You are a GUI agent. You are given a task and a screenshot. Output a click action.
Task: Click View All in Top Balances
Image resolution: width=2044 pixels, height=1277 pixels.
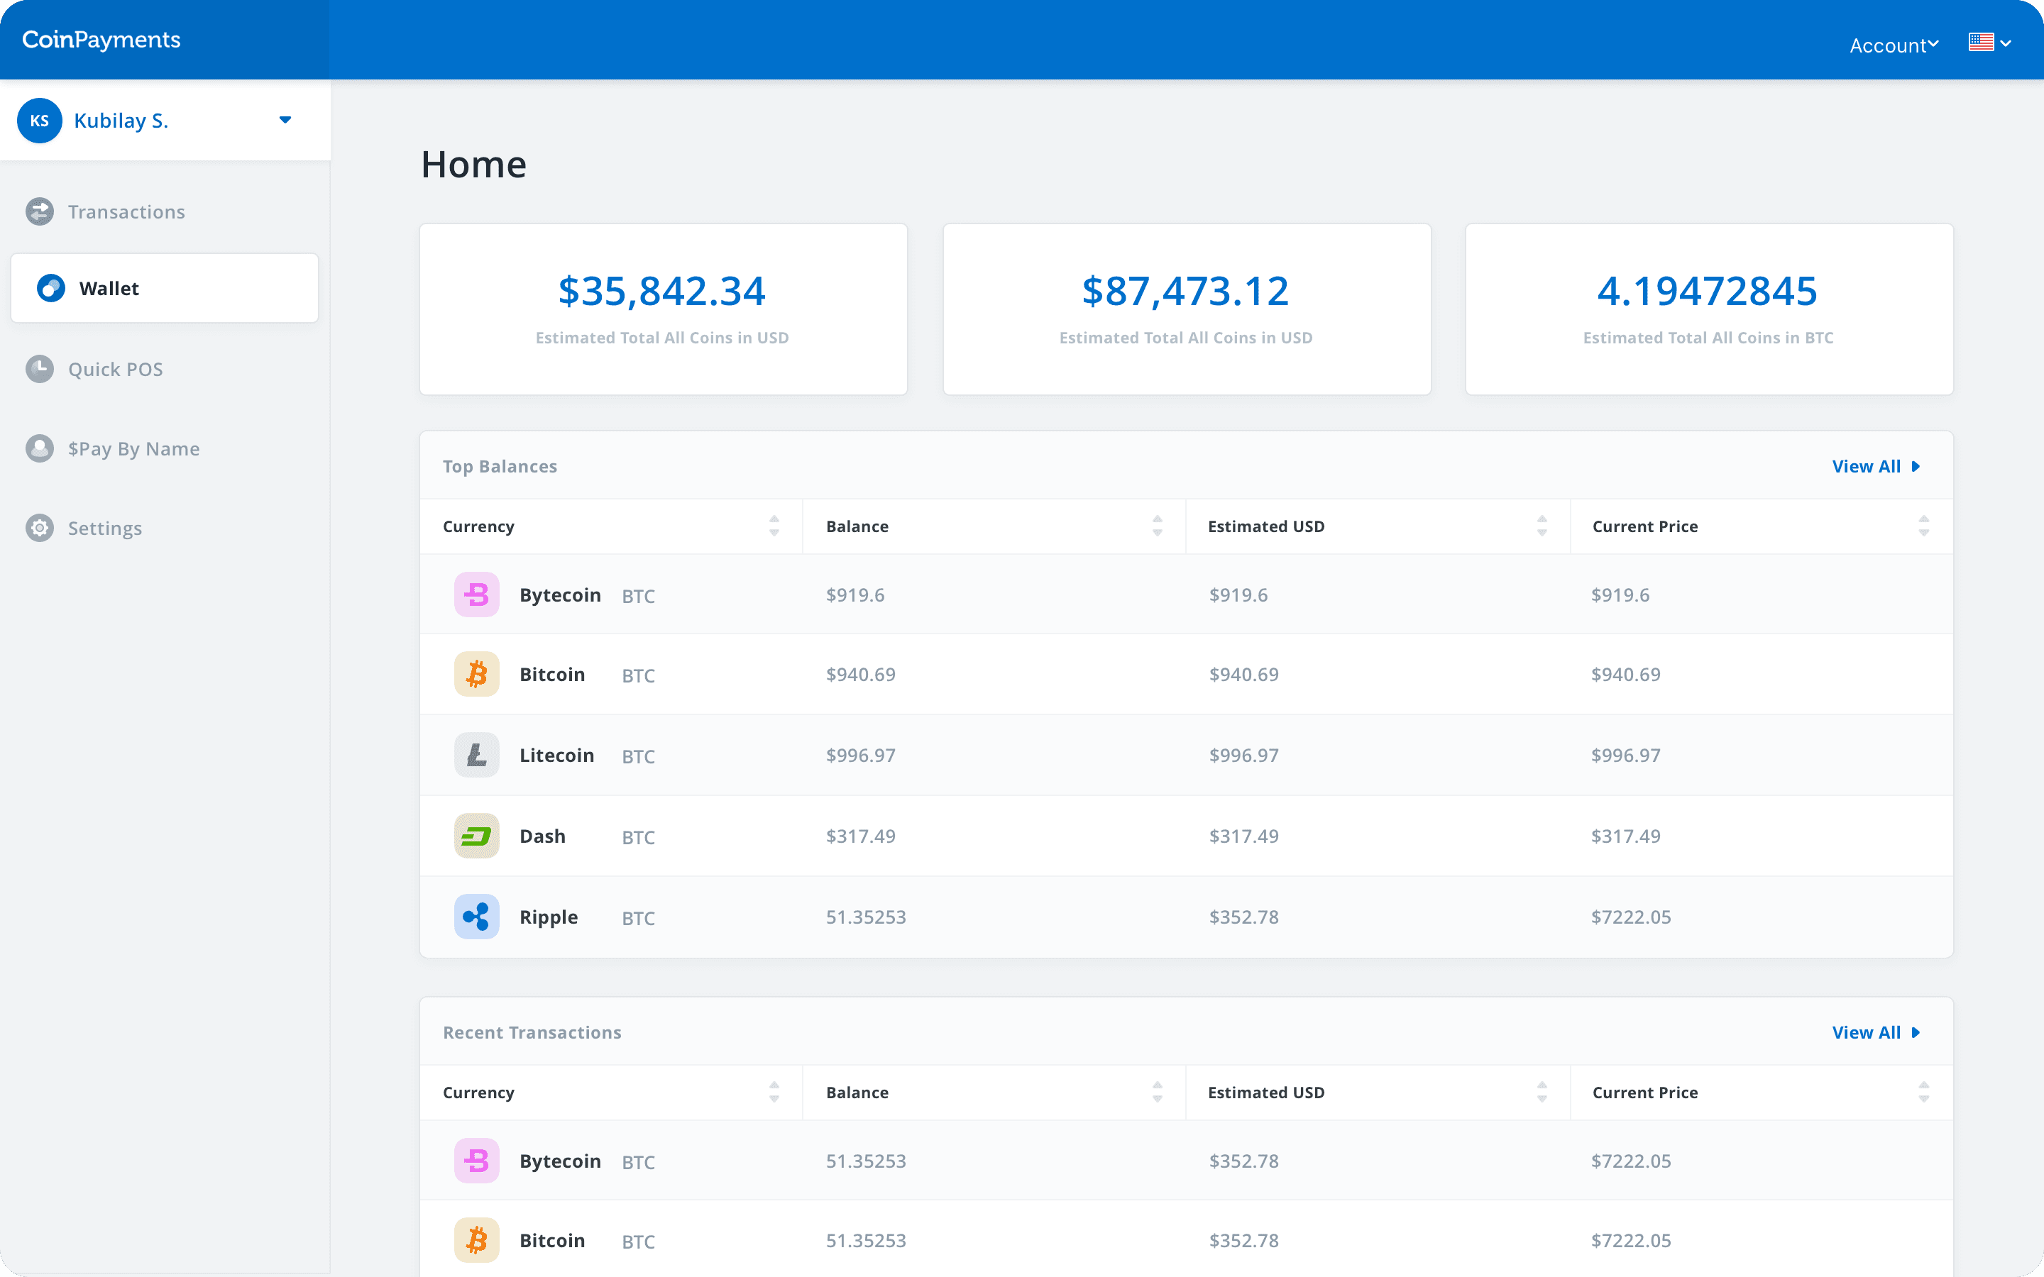click(1876, 466)
